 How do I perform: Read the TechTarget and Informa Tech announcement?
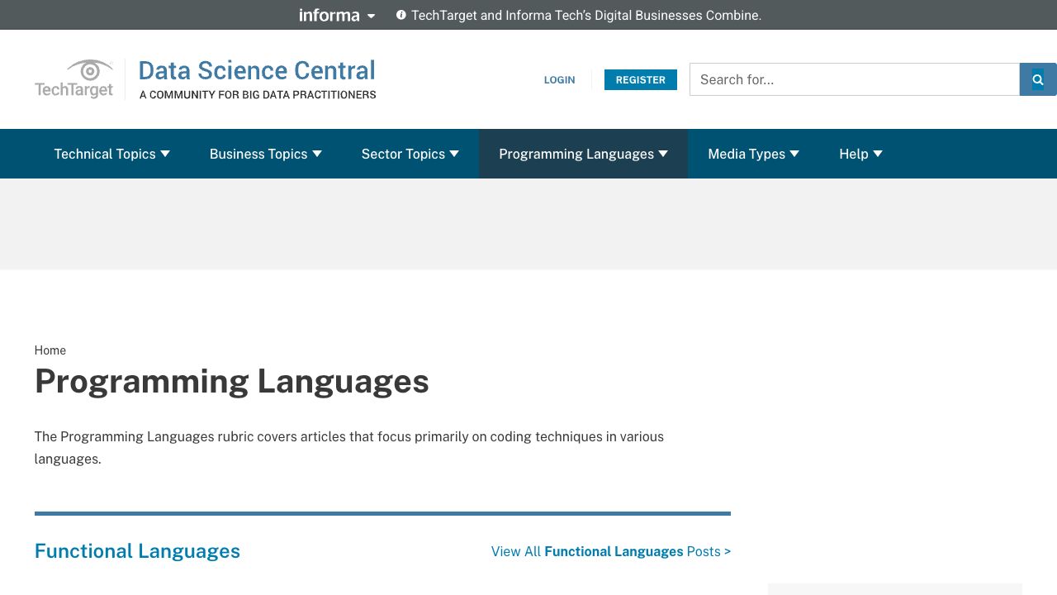585,15
